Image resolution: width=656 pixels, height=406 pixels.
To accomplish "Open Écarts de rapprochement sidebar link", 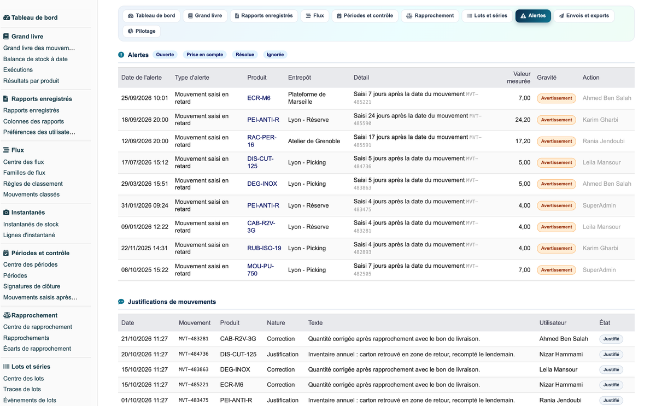I will pyautogui.click(x=37, y=349).
